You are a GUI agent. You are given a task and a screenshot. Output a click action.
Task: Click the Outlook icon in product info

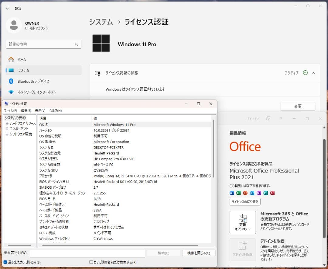point(252,193)
